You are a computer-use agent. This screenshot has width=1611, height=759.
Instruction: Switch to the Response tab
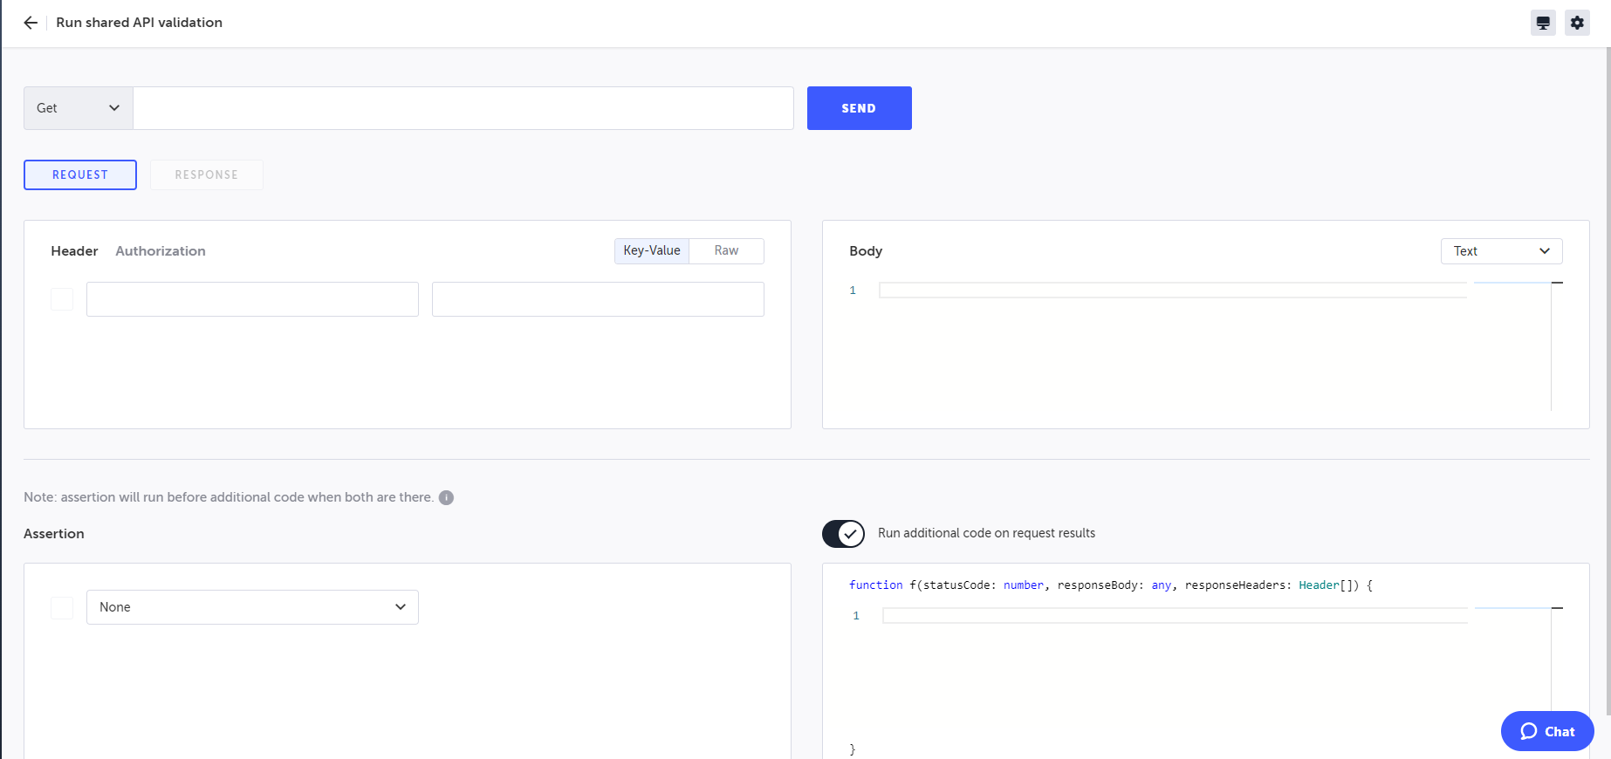point(206,174)
